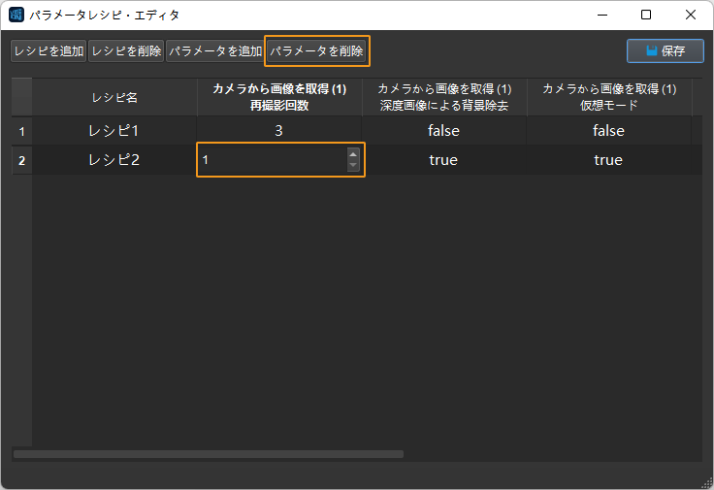The image size is (714, 490).
Task: Click the レシピ名 column header
Action: coord(114,97)
